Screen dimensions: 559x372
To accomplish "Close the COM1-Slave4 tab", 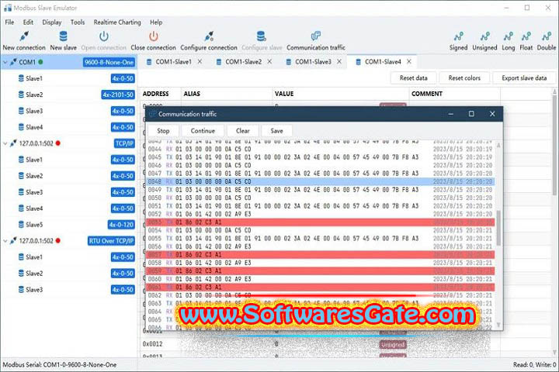I will coord(409,62).
